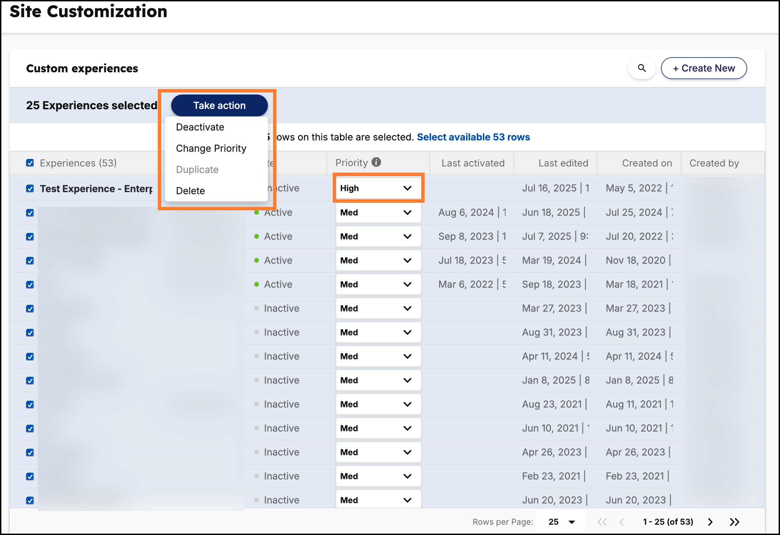The width and height of the screenshot is (780, 535).
Task: Choose Deactivate from the action menu
Action: pos(200,127)
